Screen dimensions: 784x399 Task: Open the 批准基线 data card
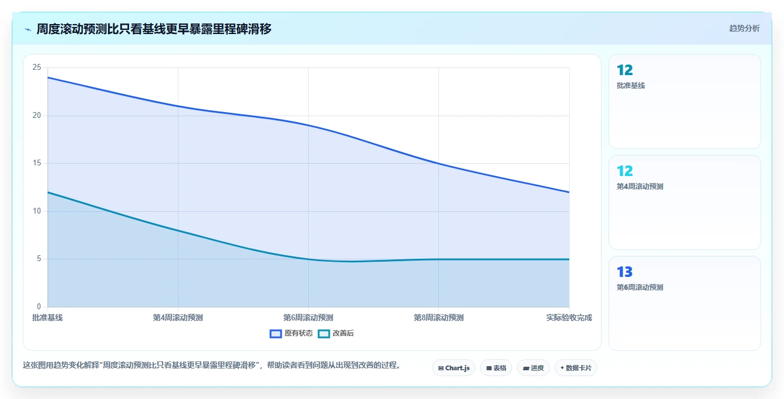click(684, 102)
